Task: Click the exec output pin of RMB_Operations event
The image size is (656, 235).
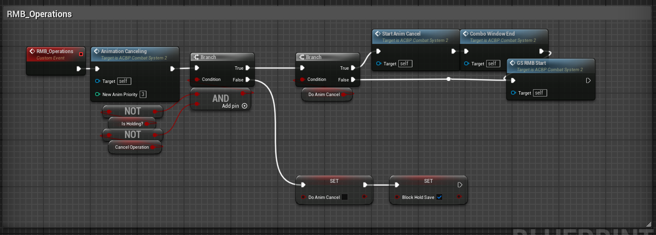Action: [79, 69]
